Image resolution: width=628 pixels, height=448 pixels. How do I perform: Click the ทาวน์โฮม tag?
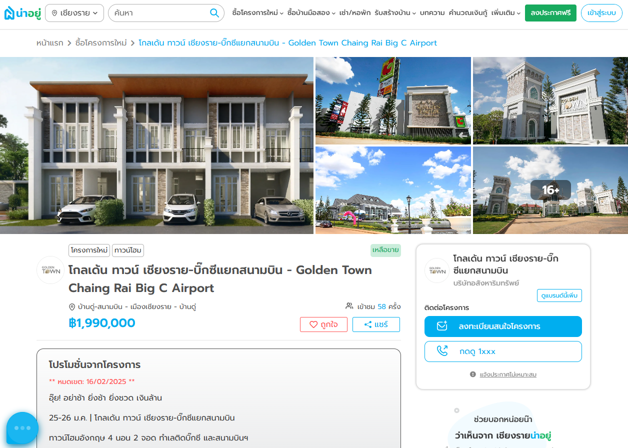(128, 250)
